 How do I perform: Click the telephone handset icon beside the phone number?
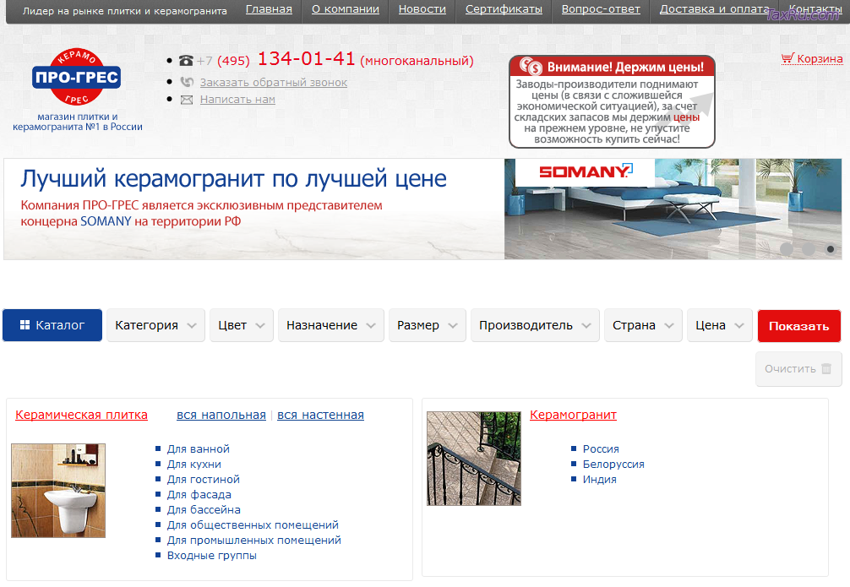coord(188,60)
